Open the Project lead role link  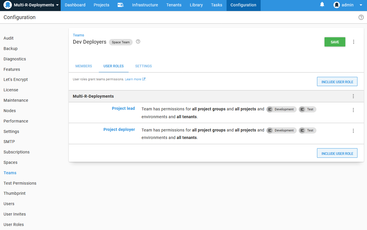click(123, 109)
